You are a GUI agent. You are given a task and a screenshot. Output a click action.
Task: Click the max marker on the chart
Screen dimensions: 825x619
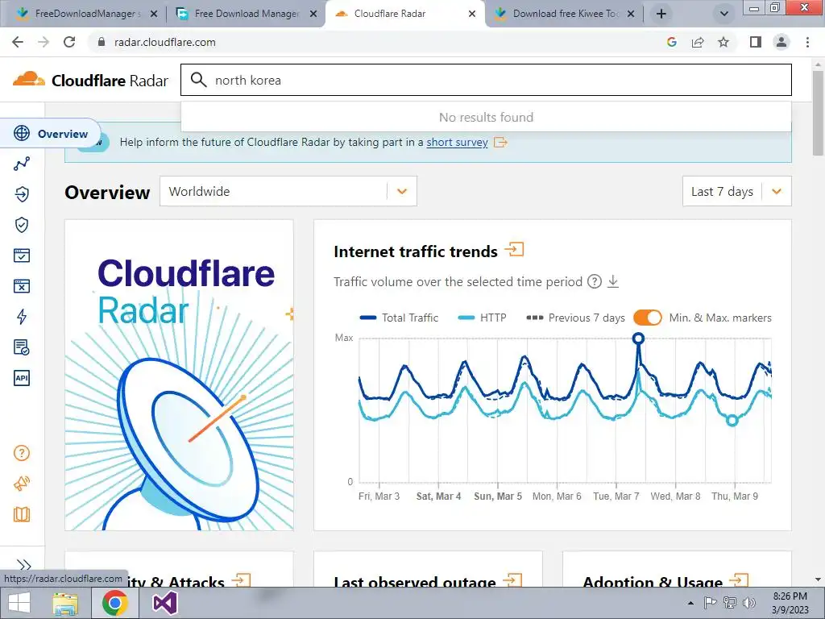pos(638,339)
